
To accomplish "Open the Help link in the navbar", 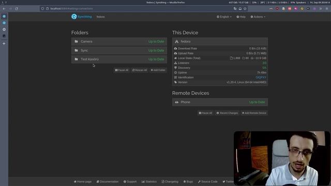I will click(241, 17).
